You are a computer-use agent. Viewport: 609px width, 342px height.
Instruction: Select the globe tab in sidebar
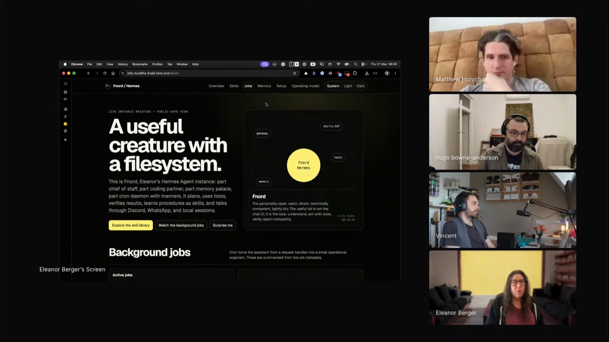click(65, 131)
